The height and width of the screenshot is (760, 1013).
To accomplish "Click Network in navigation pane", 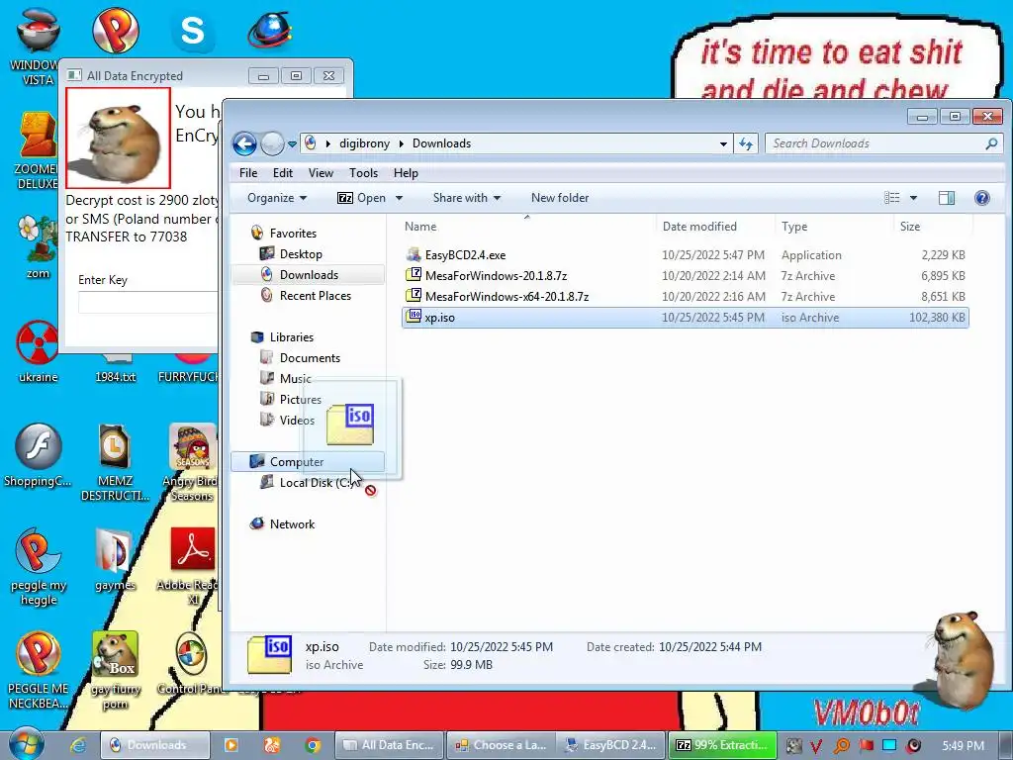I will pyautogui.click(x=292, y=524).
